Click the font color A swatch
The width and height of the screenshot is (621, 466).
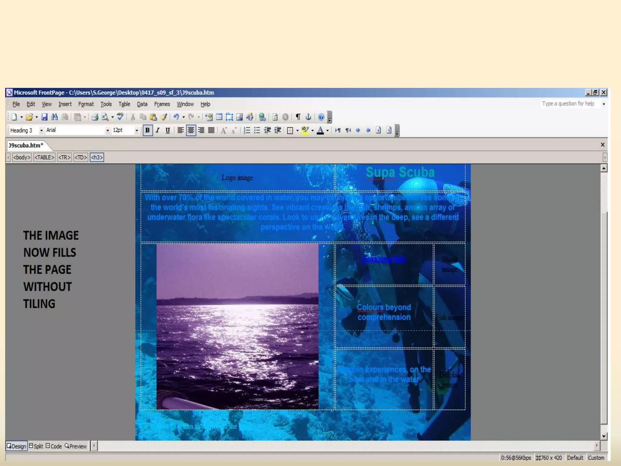tap(320, 130)
